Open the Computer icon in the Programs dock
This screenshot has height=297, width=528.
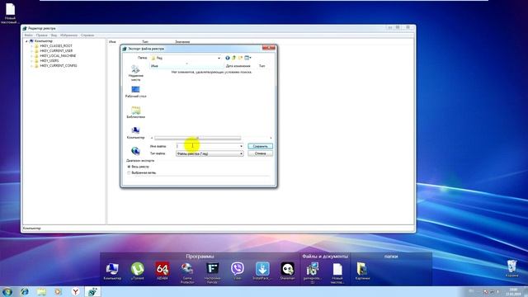pyautogui.click(x=112, y=271)
